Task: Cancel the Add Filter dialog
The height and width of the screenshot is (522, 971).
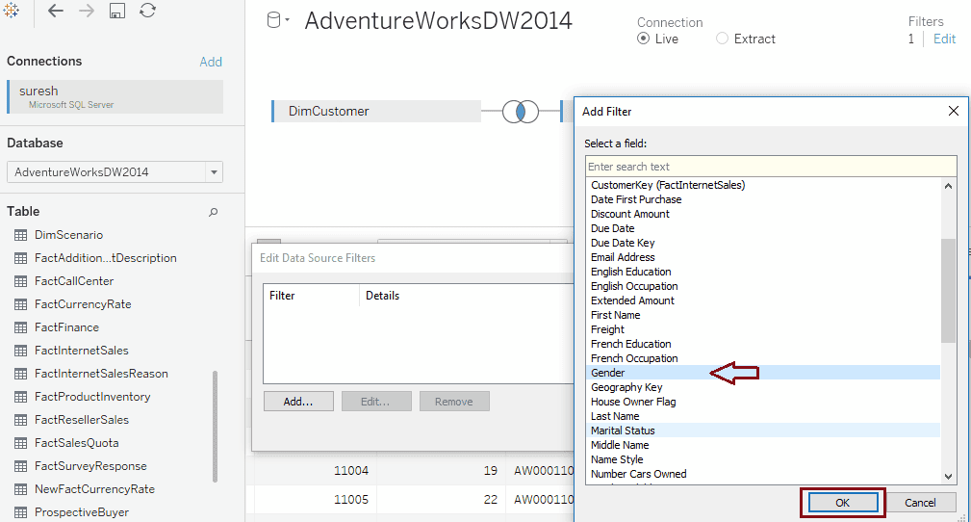Action: click(x=920, y=503)
